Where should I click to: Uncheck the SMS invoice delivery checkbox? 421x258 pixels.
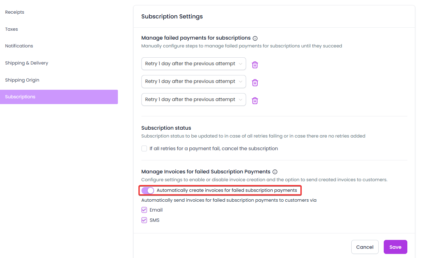(x=144, y=220)
